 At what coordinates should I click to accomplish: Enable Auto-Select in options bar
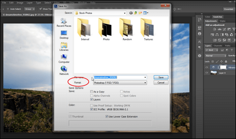[x=8, y=9]
